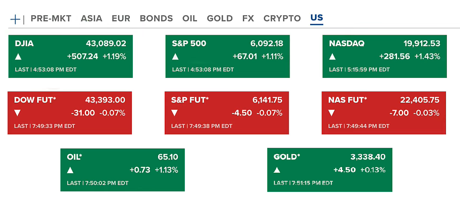The width and height of the screenshot is (460, 204).
Task: Click the OIL change percentage +1.13%
Action: [x=166, y=170]
